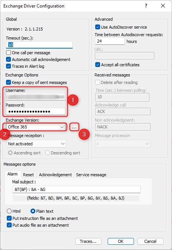
Task: Click the question mark help icon
Action: coord(146,6)
